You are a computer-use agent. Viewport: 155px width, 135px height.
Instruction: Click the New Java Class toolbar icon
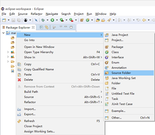(88, 20)
